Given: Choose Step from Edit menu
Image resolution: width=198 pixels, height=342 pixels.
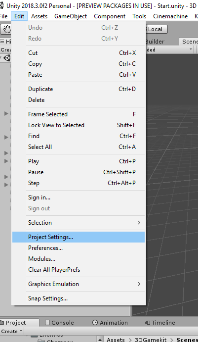Looking at the screenshot, I should tap(79, 183).
